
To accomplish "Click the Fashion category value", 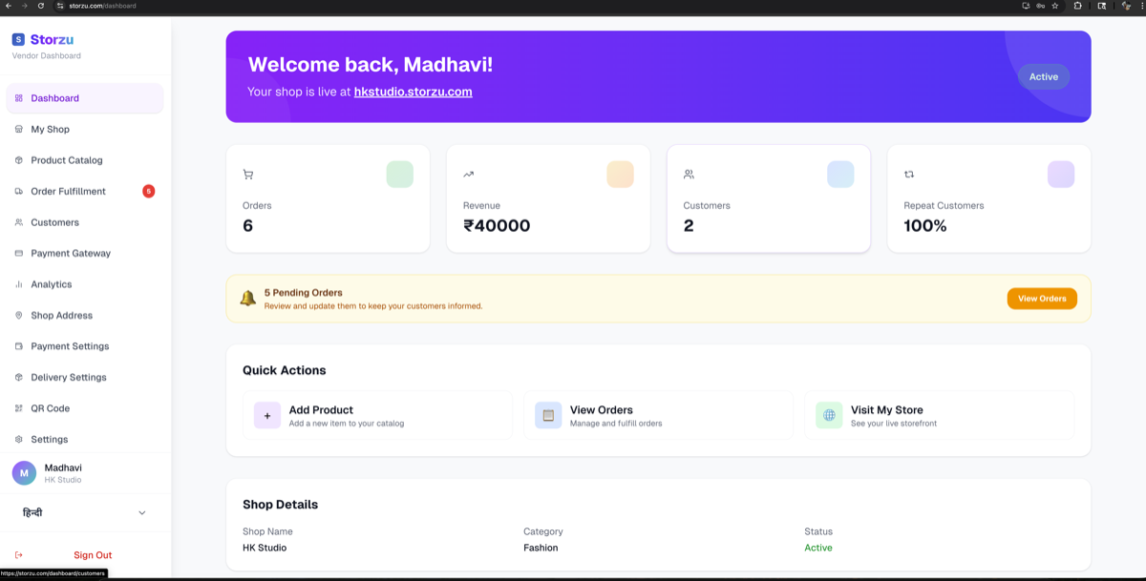I will (541, 548).
